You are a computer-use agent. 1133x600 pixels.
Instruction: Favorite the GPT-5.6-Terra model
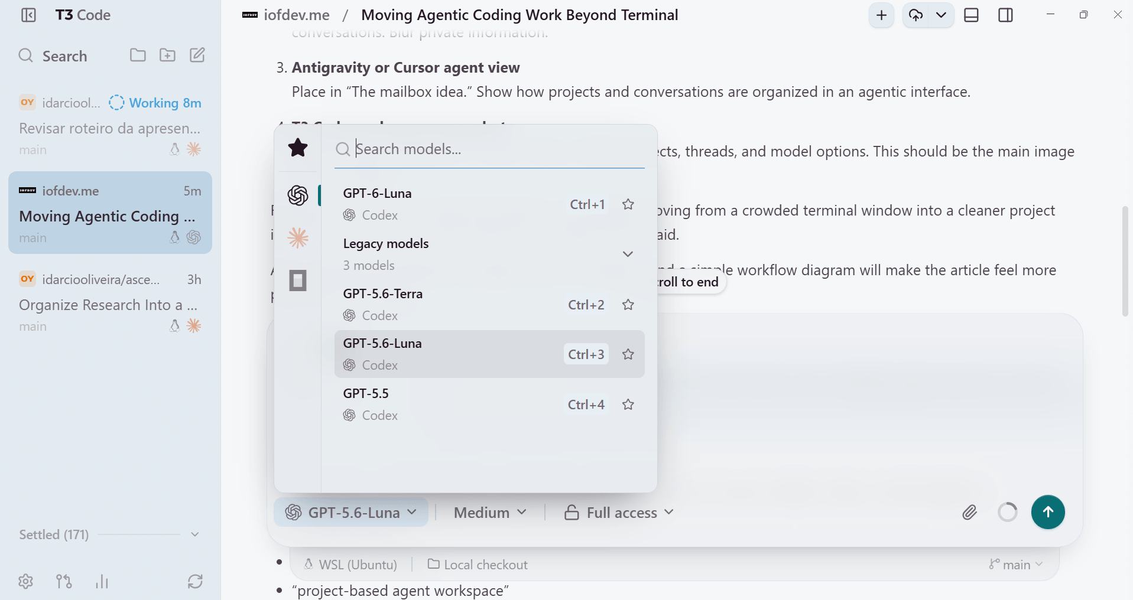[x=628, y=305]
